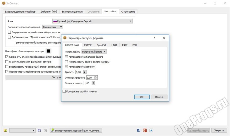Uncheck 'Автонастройка баланса белого' checkbox
Viewport: 230px width, 136px height.
66,57
